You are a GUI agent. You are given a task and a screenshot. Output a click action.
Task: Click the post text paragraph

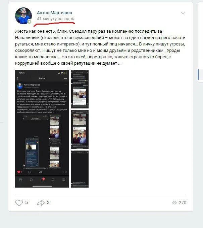tap(100, 47)
